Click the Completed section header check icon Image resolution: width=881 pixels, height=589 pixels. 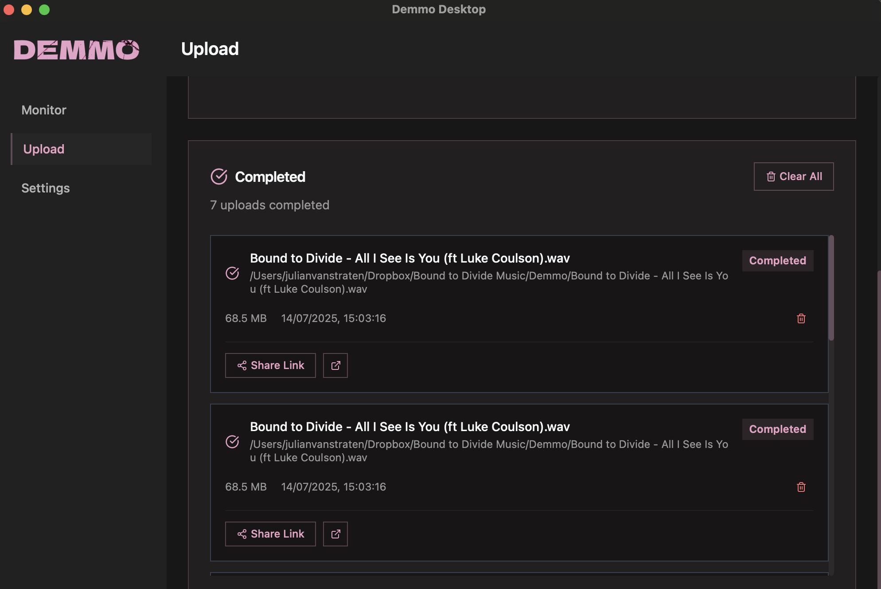(219, 177)
